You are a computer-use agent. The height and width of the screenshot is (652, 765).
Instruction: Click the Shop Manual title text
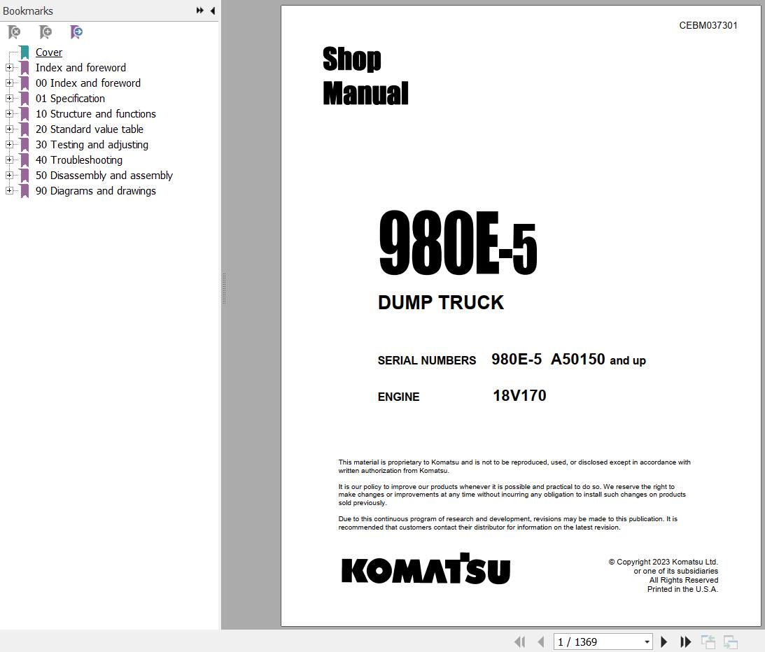(x=365, y=76)
